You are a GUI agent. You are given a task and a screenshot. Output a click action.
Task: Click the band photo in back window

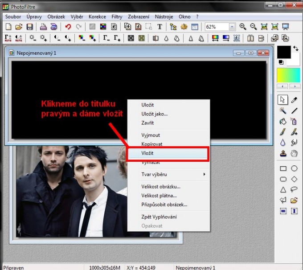[71, 191]
